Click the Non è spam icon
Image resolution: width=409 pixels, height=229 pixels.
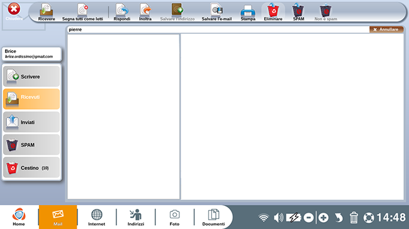[326, 12]
